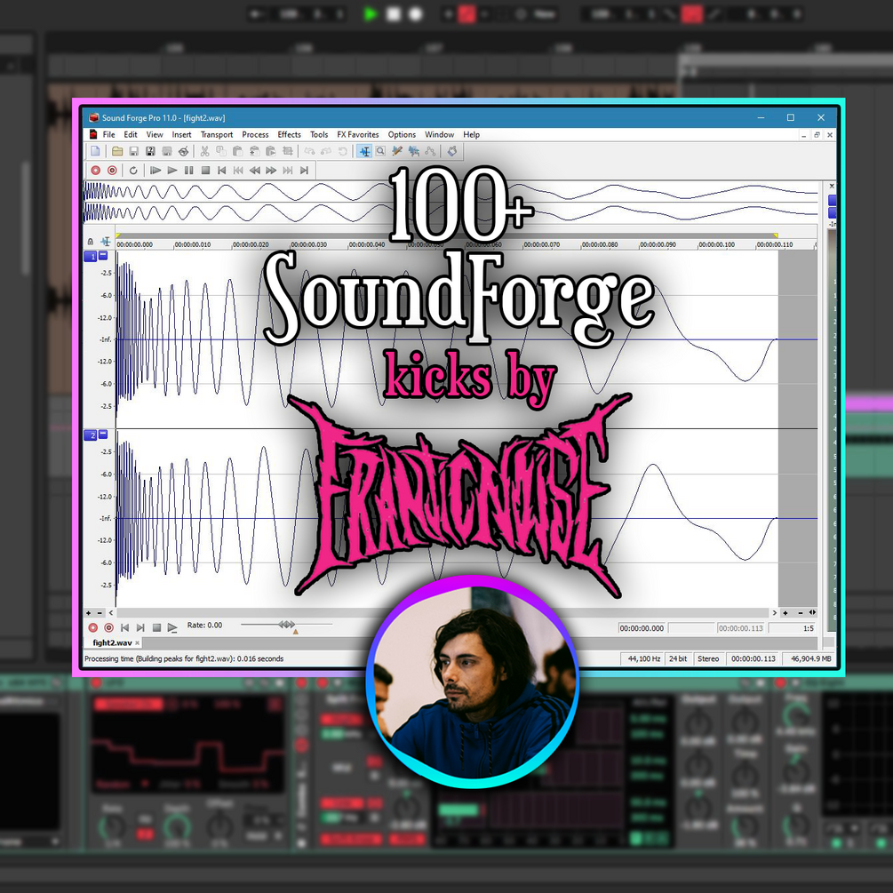This screenshot has width=893, height=893.
Task: Open the Insert menu
Action: (x=181, y=135)
